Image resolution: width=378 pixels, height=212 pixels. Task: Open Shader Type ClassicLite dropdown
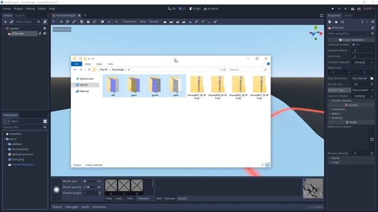(x=363, y=90)
